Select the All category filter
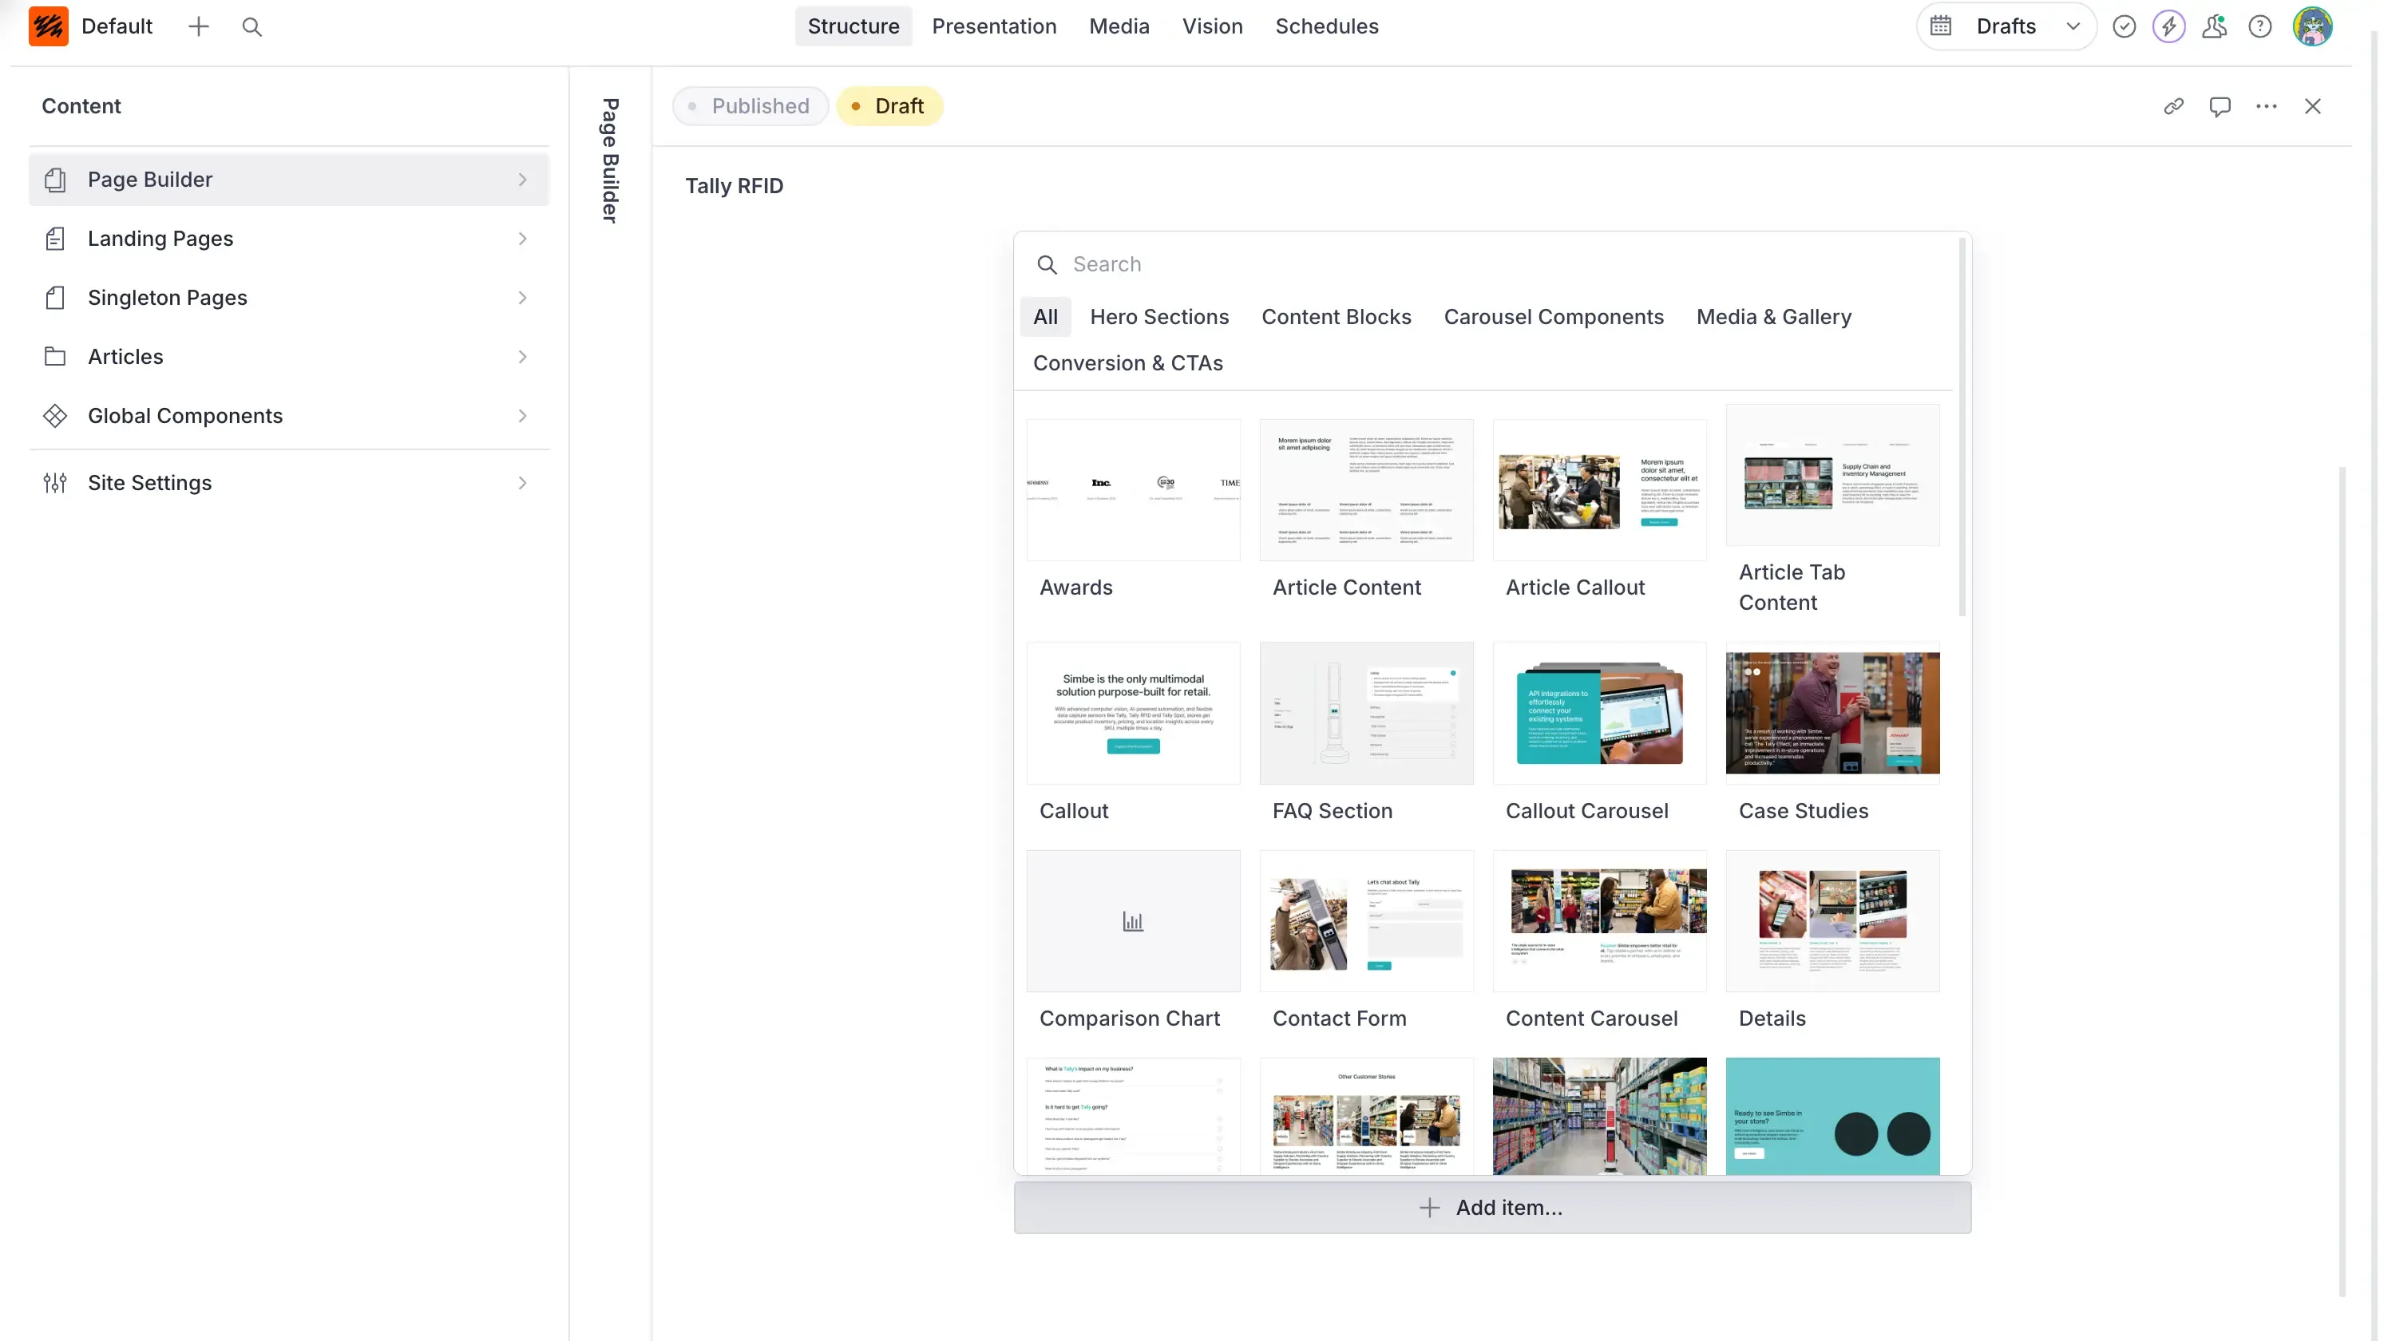This screenshot has height=1341, width=2384. point(1045,317)
